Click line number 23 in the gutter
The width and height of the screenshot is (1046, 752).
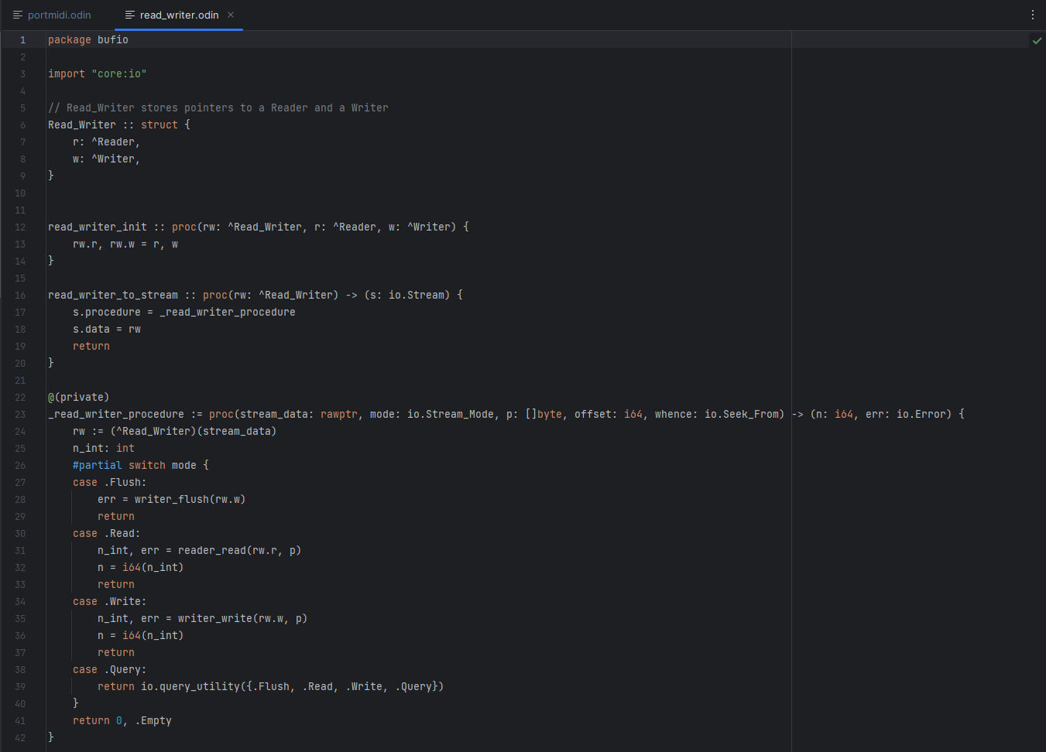(20, 415)
